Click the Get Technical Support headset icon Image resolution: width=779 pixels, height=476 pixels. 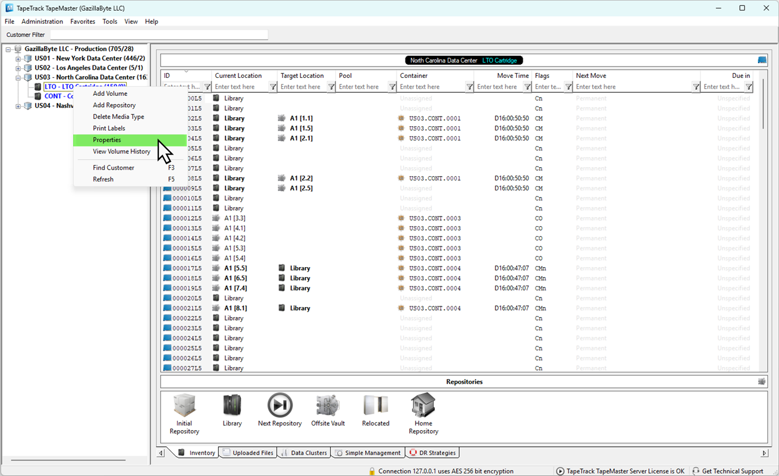696,471
